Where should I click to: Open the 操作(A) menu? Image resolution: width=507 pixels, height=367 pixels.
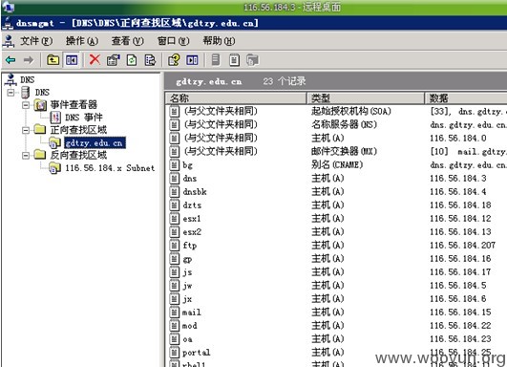(82, 41)
